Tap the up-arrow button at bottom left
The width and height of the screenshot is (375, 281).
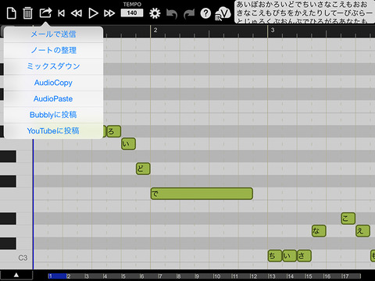16,275
